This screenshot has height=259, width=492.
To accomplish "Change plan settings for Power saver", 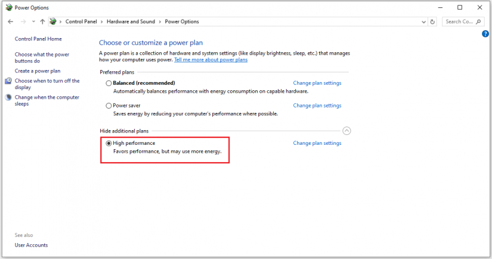I will 317,106.
